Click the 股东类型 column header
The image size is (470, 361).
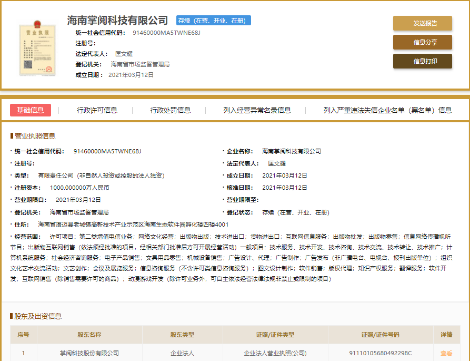[182, 335]
